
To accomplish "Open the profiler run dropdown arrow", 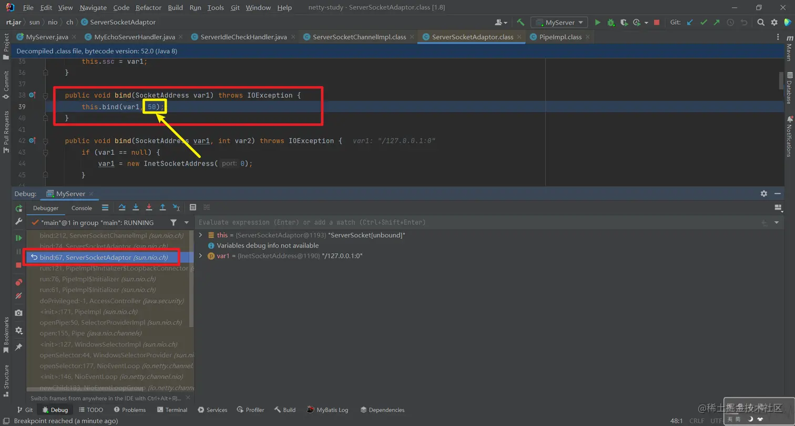I will (646, 23).
